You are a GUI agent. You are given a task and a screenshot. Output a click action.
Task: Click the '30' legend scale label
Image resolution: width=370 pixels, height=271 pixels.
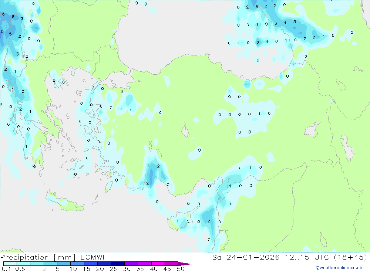[127, 269]
